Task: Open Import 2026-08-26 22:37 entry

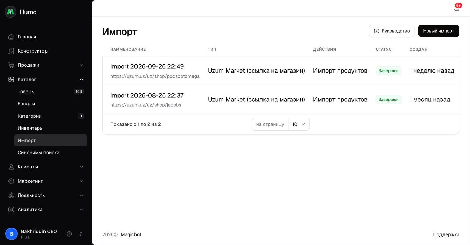Action: [147, 95]
